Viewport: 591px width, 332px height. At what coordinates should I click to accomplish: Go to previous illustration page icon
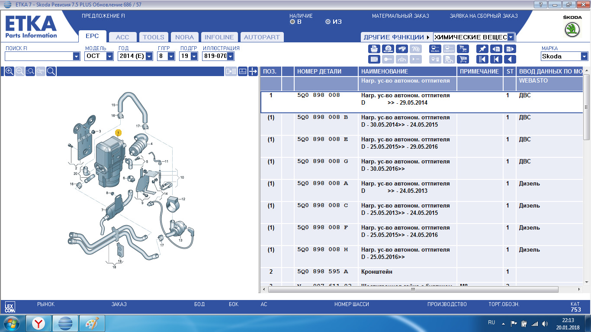[496, 49]
